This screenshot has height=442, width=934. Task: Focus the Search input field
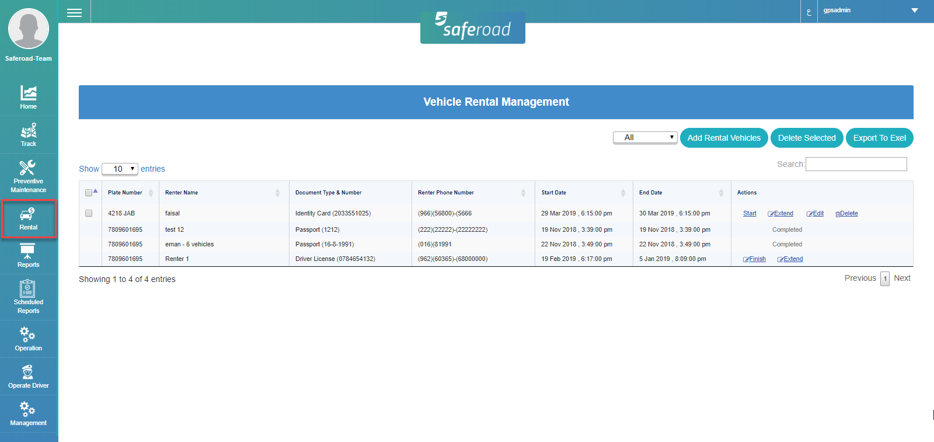856,164
